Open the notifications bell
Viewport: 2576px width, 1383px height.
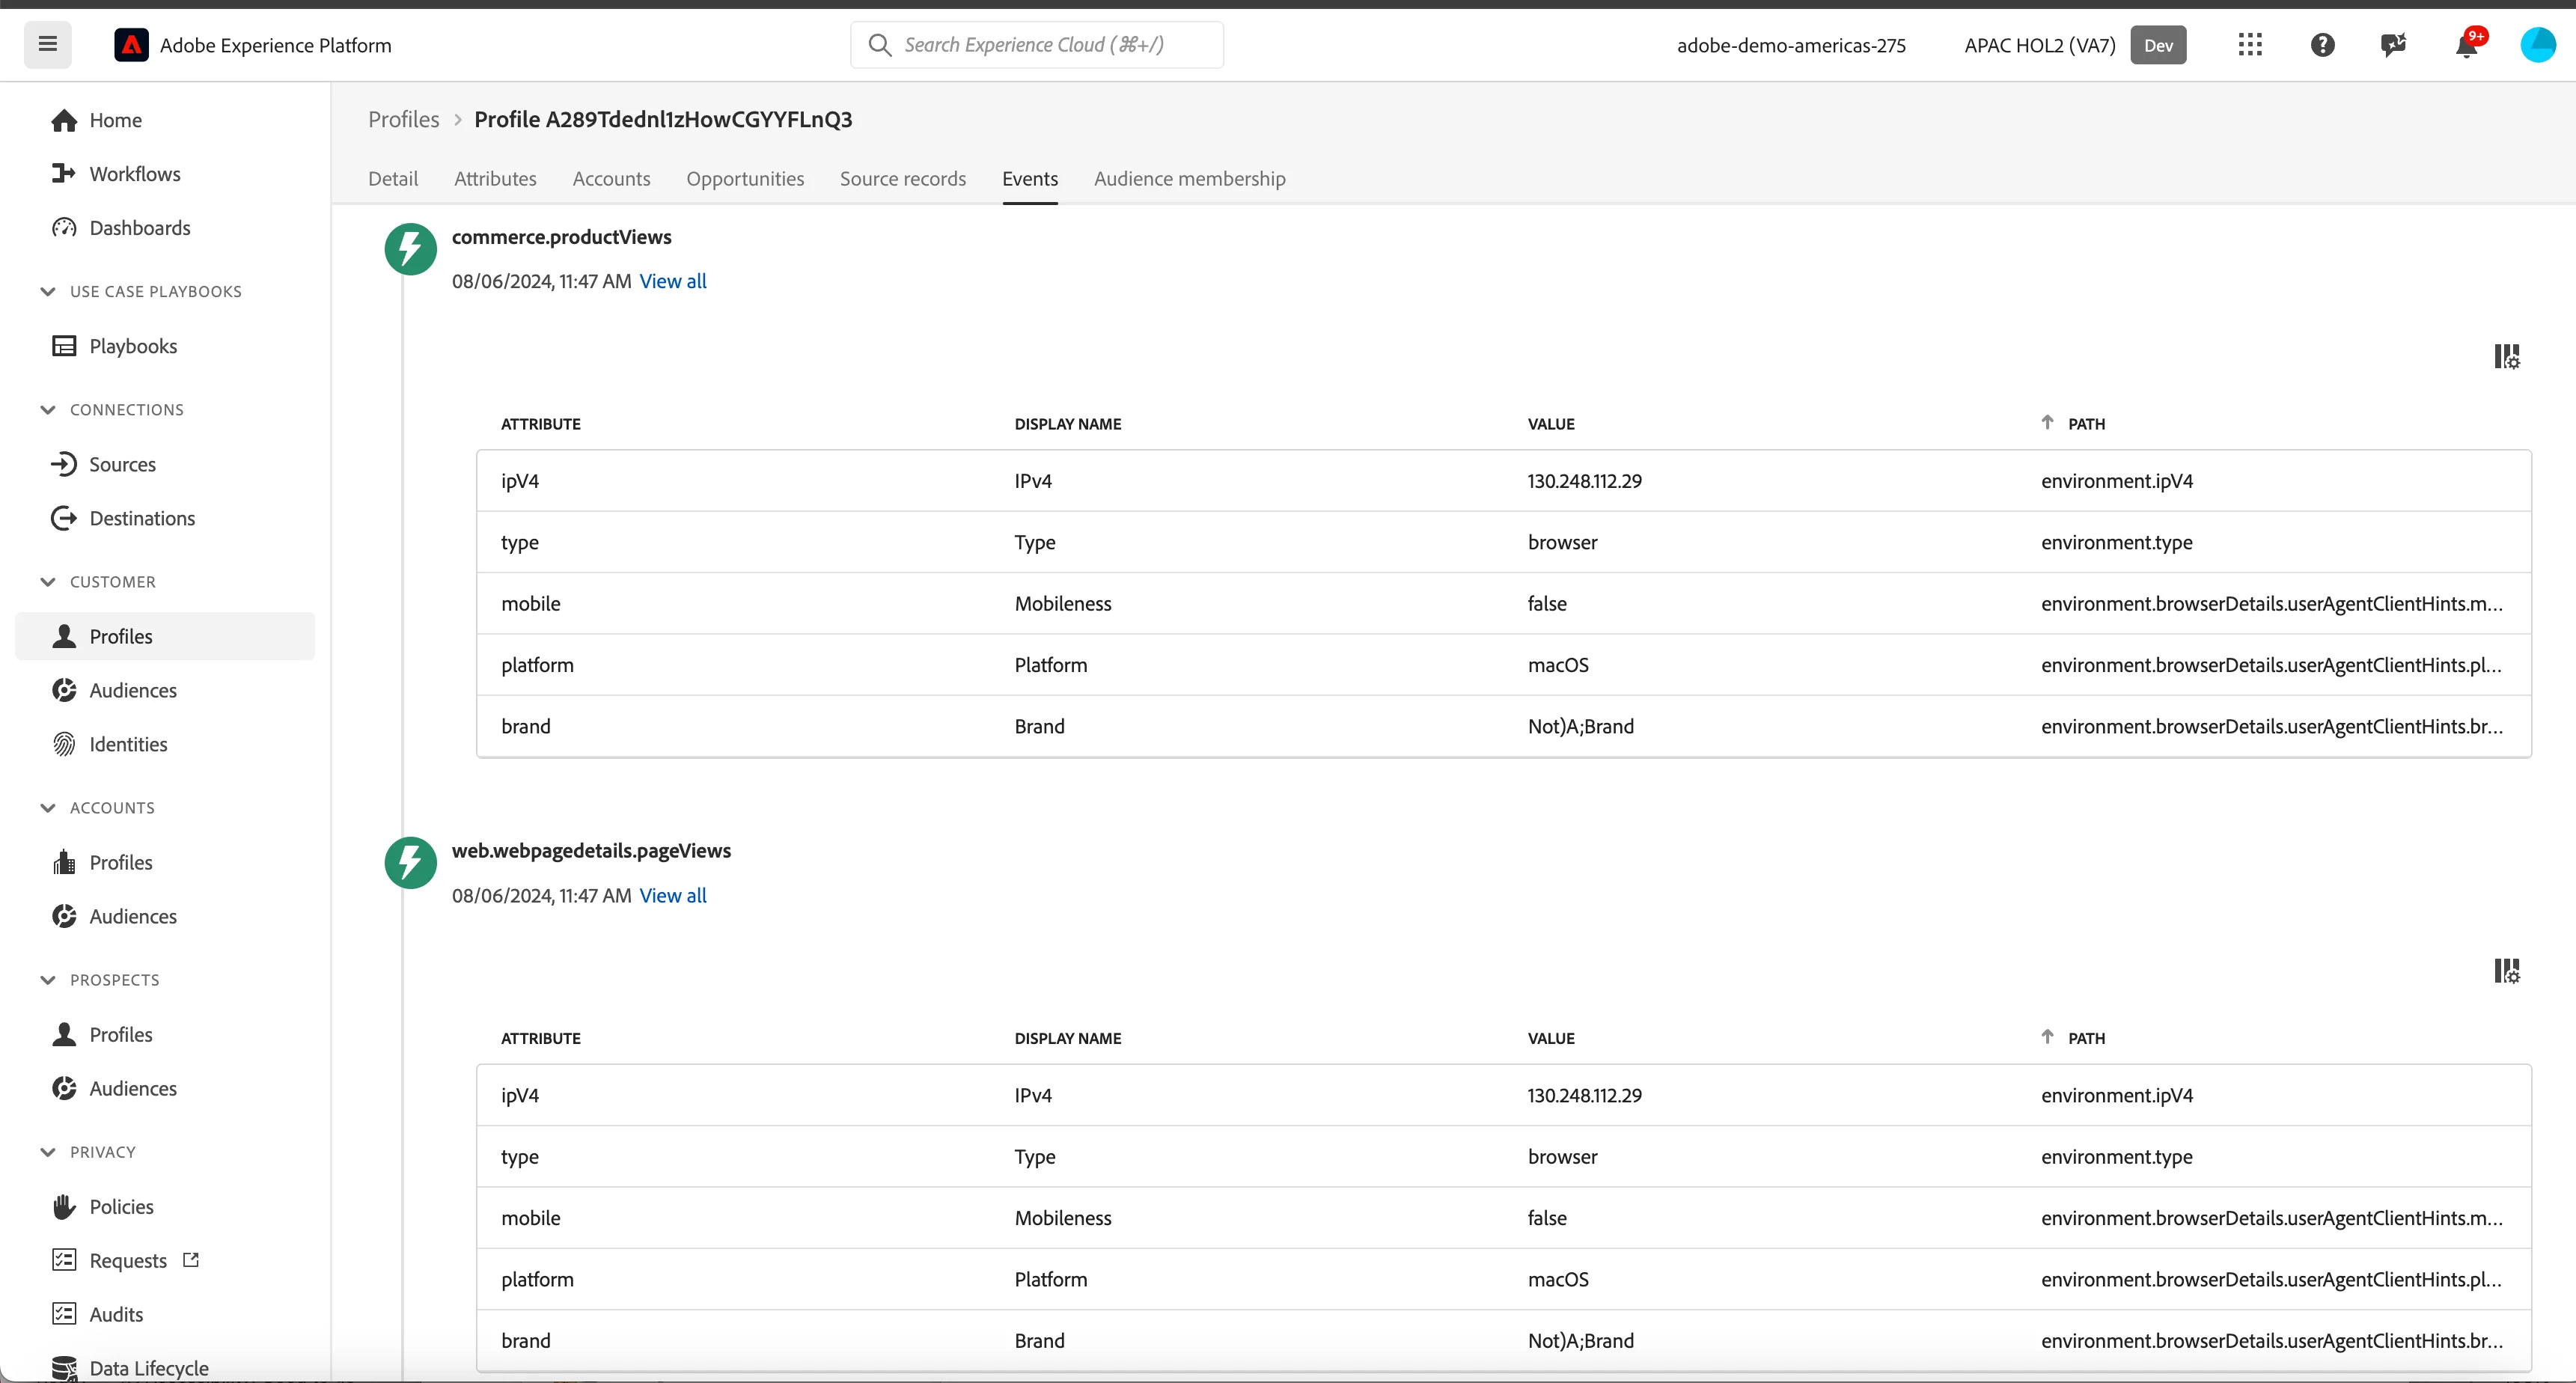[x=2466, y=45]
